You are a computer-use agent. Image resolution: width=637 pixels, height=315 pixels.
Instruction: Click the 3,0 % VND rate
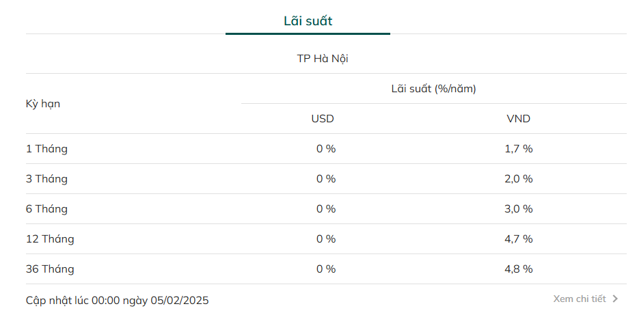(518, 209)
